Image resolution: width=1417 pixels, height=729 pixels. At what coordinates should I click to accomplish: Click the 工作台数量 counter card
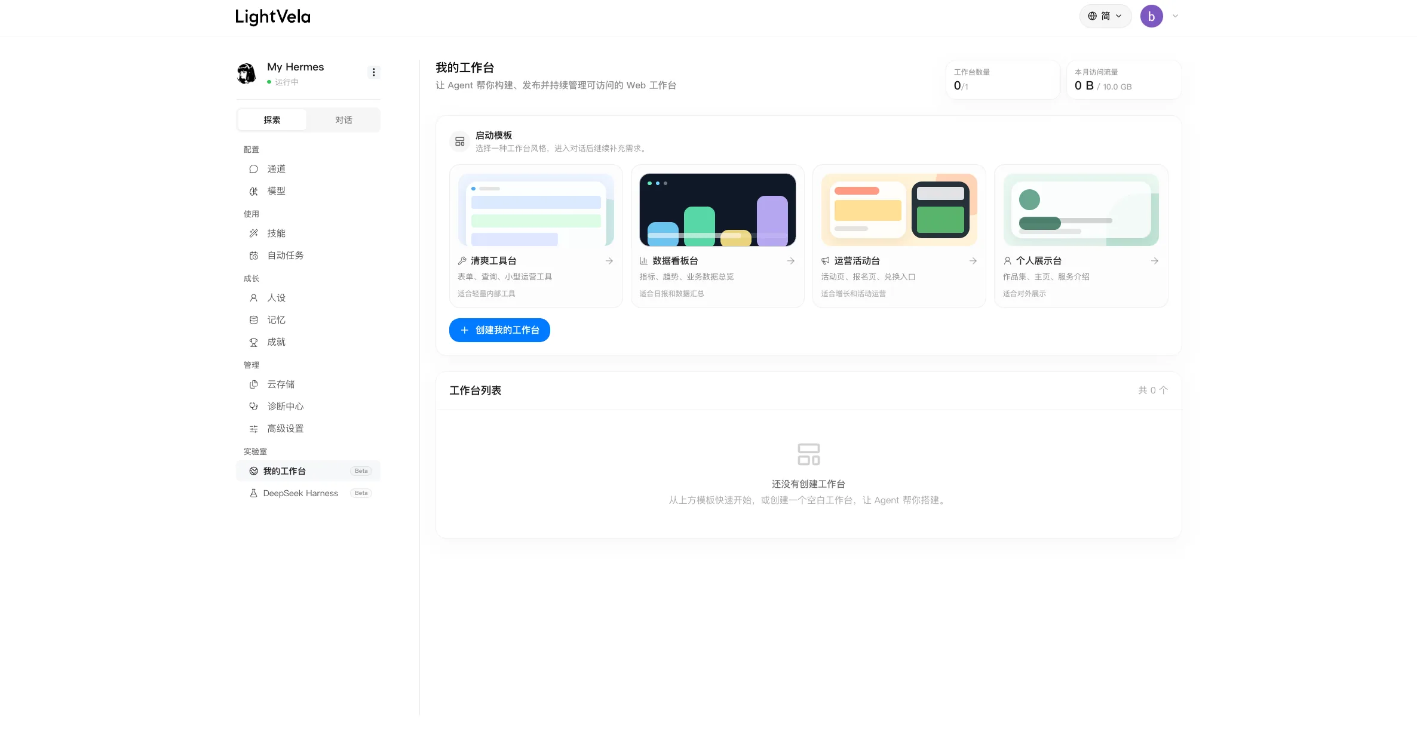tap(1002, 79)
